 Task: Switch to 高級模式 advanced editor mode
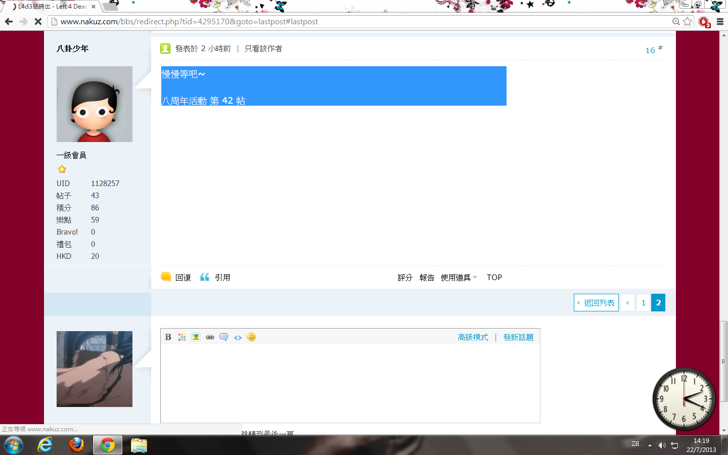click(473, 337)
